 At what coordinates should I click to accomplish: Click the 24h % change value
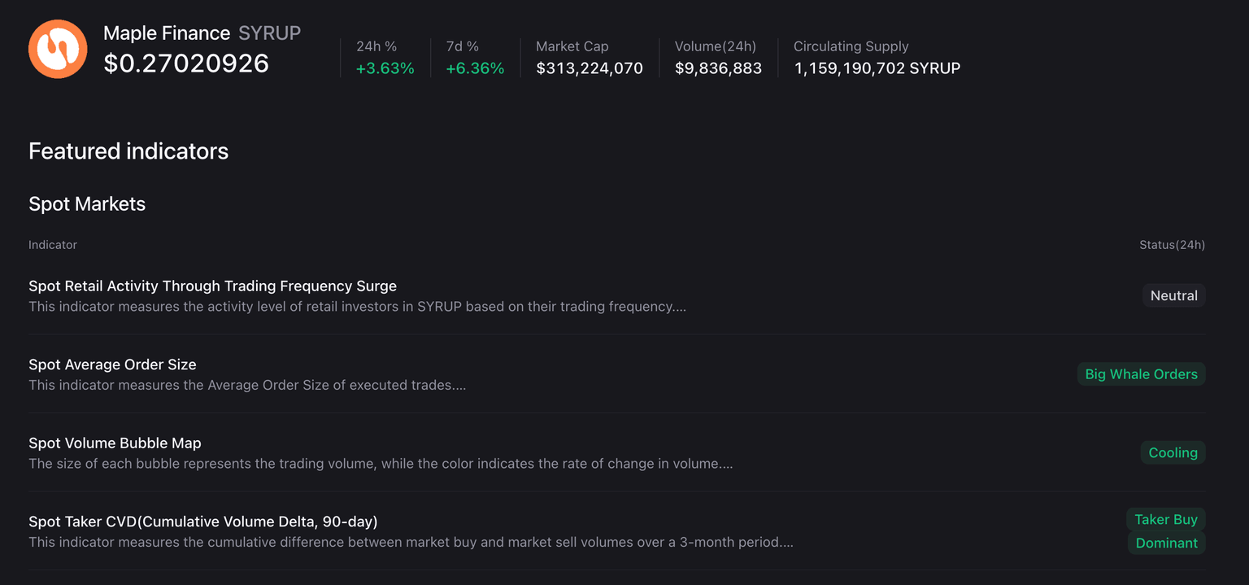click(385, 68)
